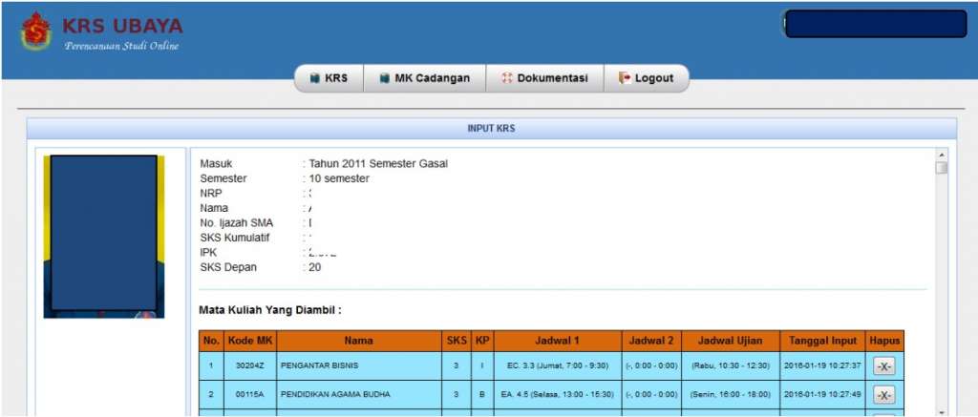The width and height of the screenshot is (978, 417).
Task: Click the redacted user box at top right
Action: [x=874, y=24]
